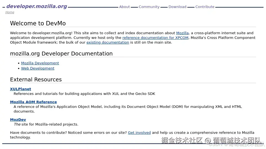This screenshot has height=149, width=266.
Task: Open the About navigation item
Action: pos(124,7)
